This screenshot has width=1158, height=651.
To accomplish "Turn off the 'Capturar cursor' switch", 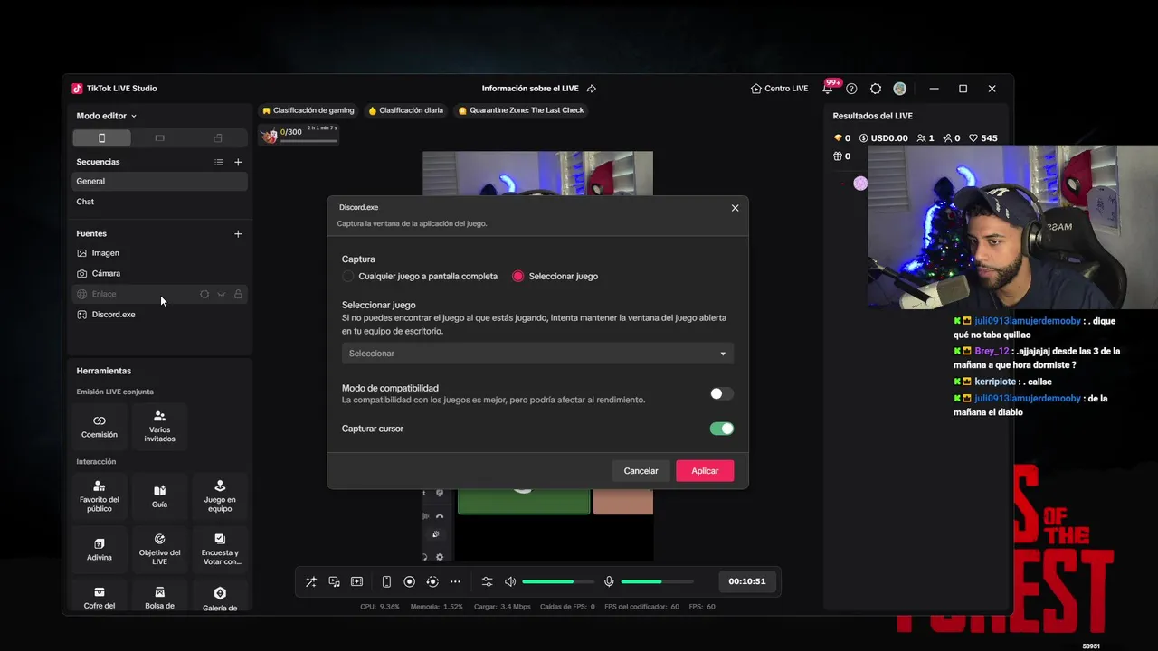I will (721, 429).
